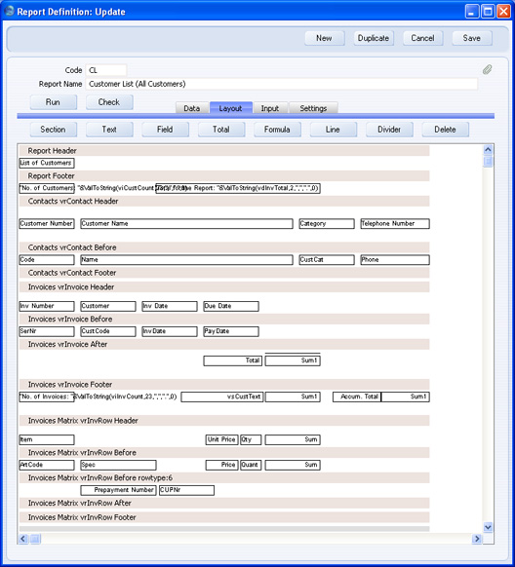This screenshot has width=515, height=567.
Task: Select the PayDate field box
Action: tap(231, 331)
